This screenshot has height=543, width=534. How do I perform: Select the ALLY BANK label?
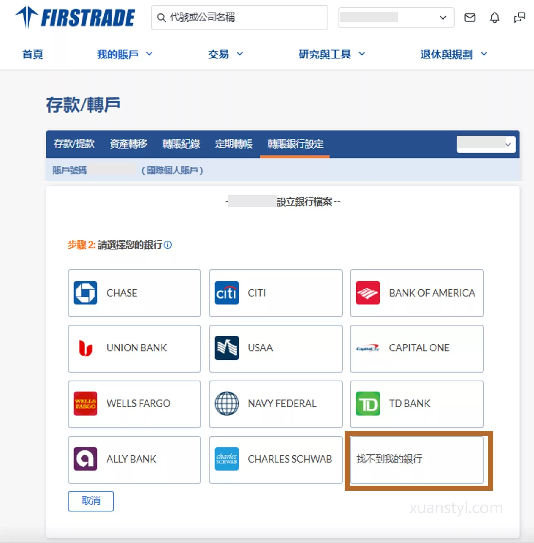pyautogui.click(x=131, y=459)
